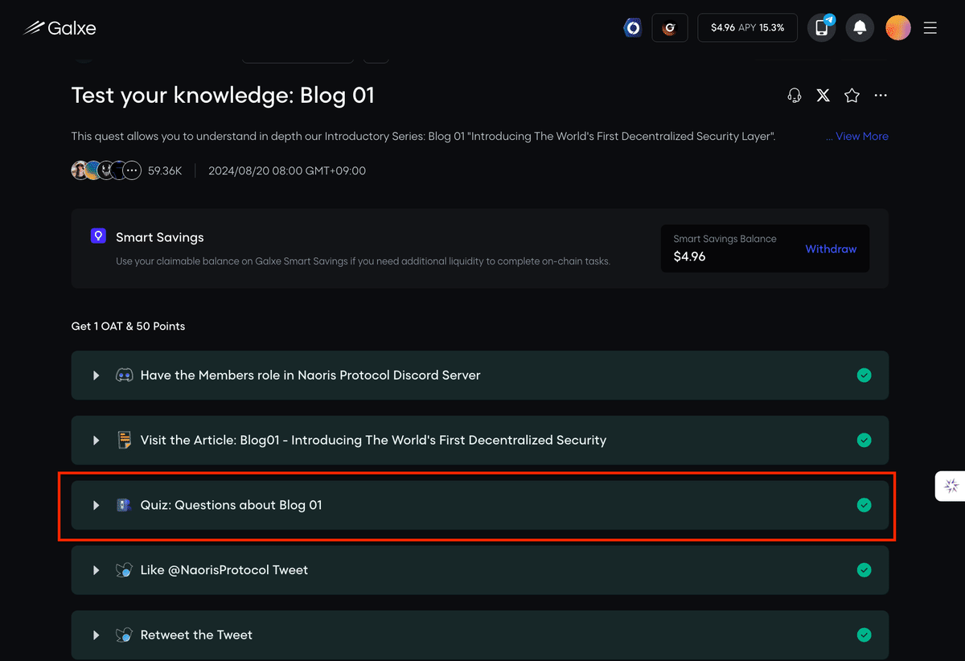This screenshot has height=661, width=965.
Task: Click green checkmark on Visit the Article task
Action: (x=864, y=441)
